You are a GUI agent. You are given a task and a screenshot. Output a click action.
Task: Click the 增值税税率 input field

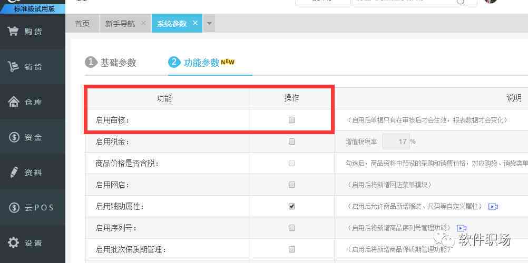click(x=396, y=141)
